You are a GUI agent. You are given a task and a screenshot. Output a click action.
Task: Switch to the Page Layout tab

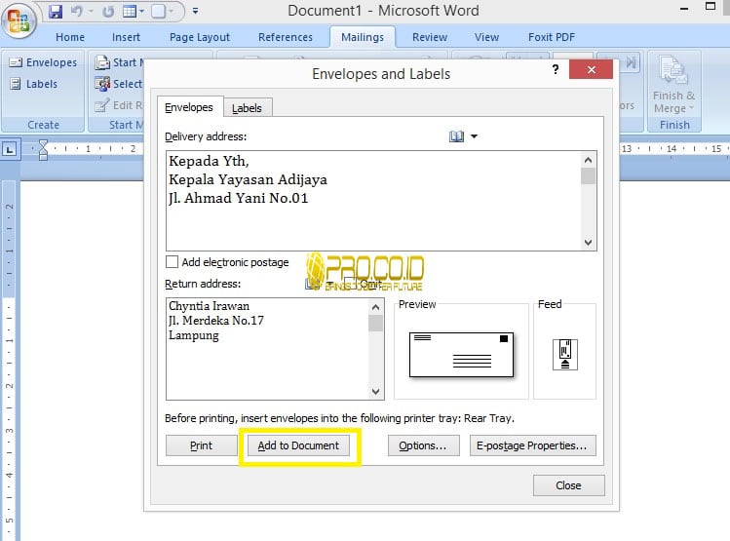(200, 37)
